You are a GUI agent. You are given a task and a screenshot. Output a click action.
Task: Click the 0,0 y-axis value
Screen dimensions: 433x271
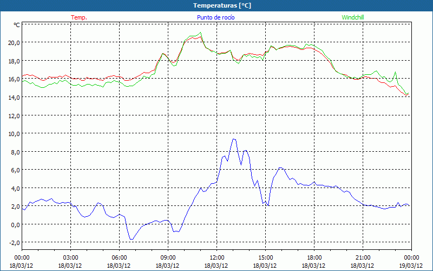[16, 225]
